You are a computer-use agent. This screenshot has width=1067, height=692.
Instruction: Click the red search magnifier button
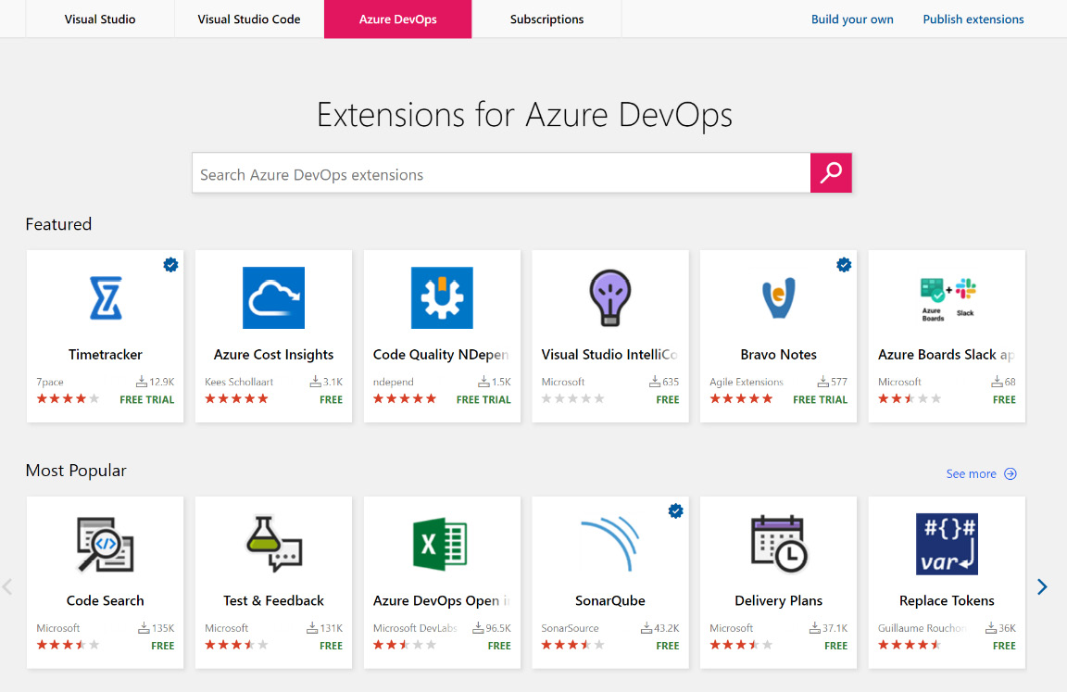pyautogui.click(x=831, y=172)
